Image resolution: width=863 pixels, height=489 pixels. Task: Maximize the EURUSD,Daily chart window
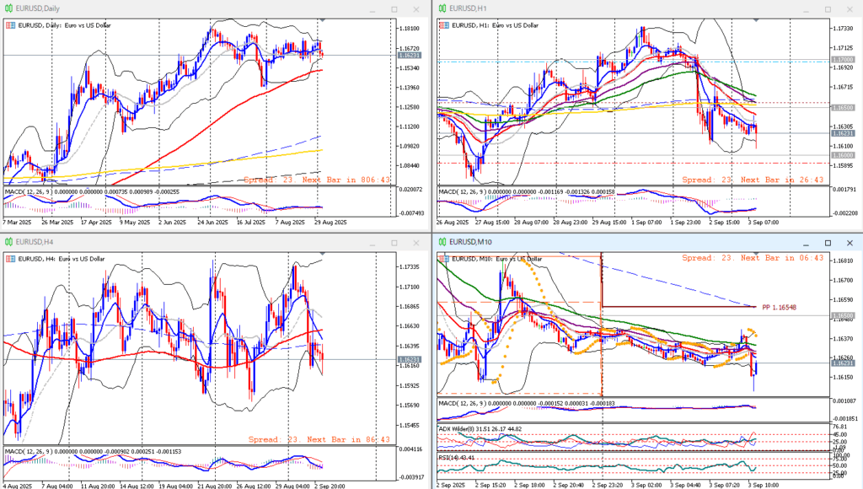[394, 9]
